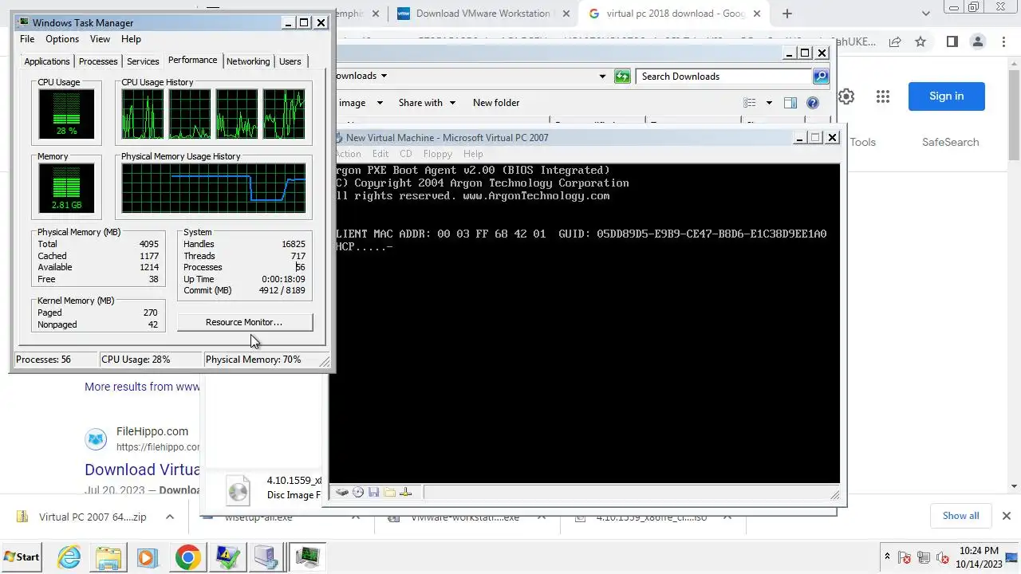Open the SafeSearch setting link
The height and width of the screenshot is (574, 1021).
(x=950, y=143)
